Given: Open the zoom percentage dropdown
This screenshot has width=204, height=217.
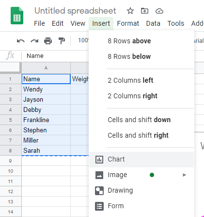Looking at the screenshot, I should click(x=83, y=40).
